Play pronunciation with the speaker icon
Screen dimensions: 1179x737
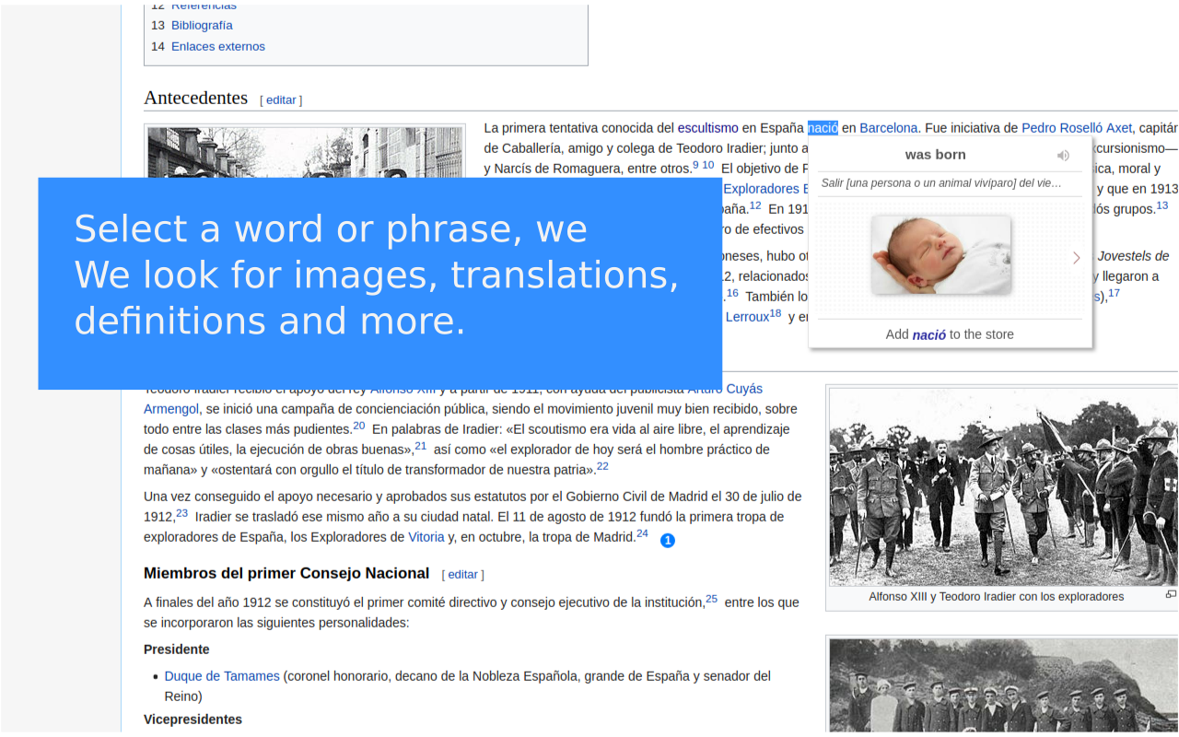coord(1063,156)
